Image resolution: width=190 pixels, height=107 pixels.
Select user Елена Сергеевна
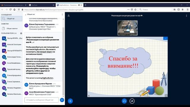pyautogui.click(x=12, y=82)
